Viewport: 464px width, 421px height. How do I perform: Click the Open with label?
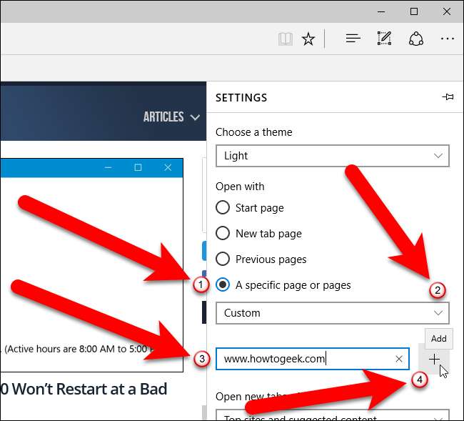[x=240, y=187]
